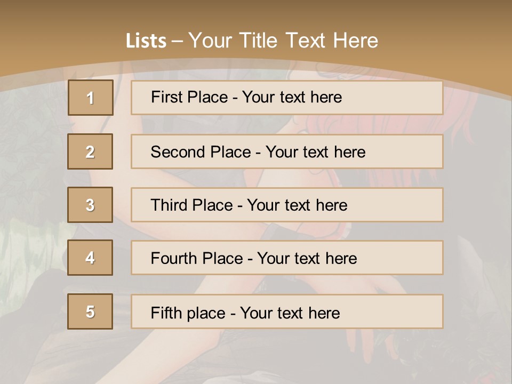Click "Your text here" in Second Place row
The image size is (512, 384).
(315, 152)
